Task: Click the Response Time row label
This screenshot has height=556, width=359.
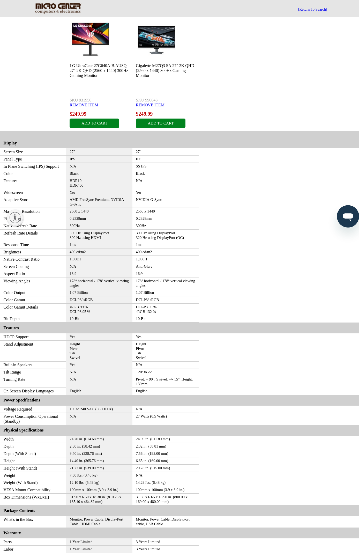Action: pos(16,245)
